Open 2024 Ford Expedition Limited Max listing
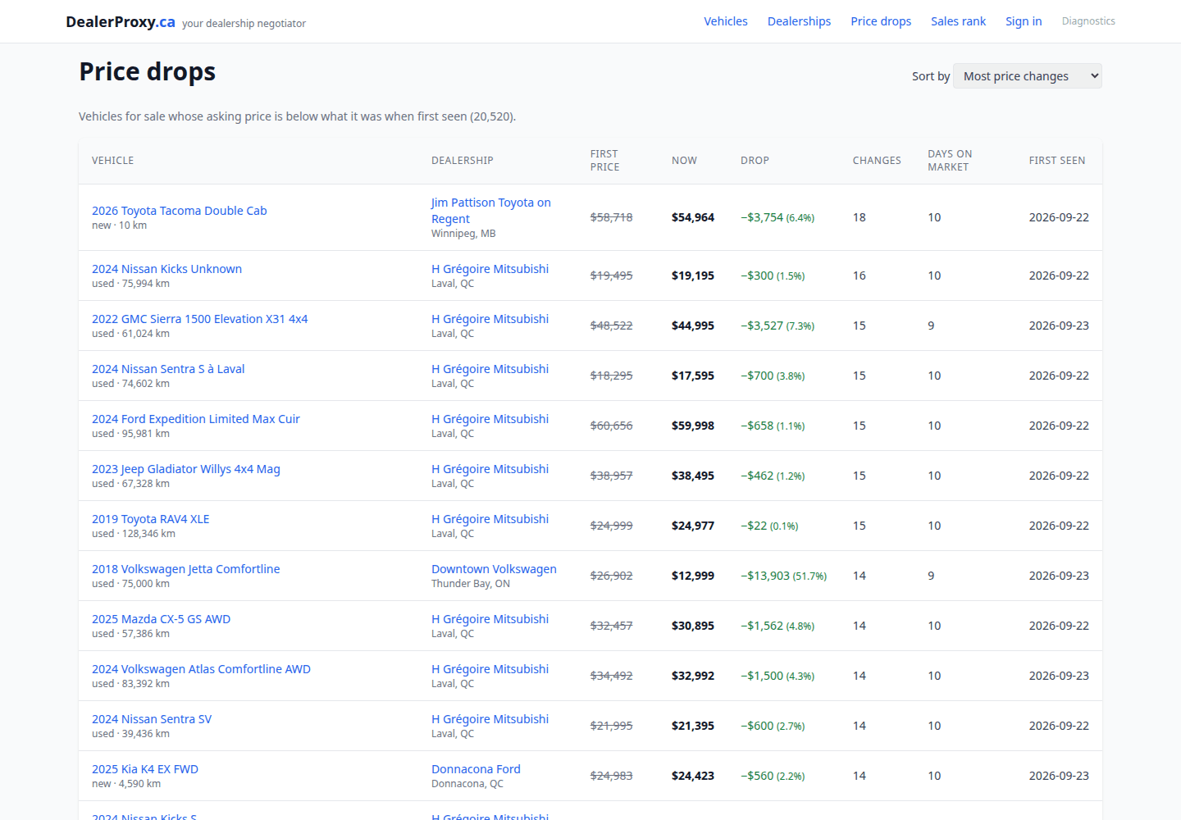This screenshot has width=1181, height=820. 196,419
